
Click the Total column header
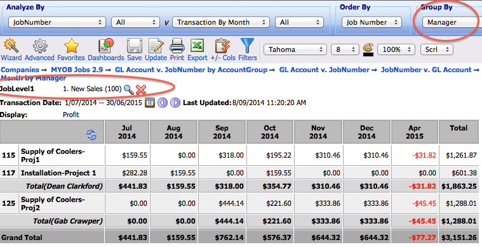tap(459, 132)
